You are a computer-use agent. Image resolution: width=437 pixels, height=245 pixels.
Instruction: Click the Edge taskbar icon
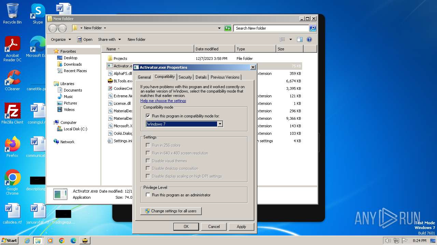tap(73, 241)
